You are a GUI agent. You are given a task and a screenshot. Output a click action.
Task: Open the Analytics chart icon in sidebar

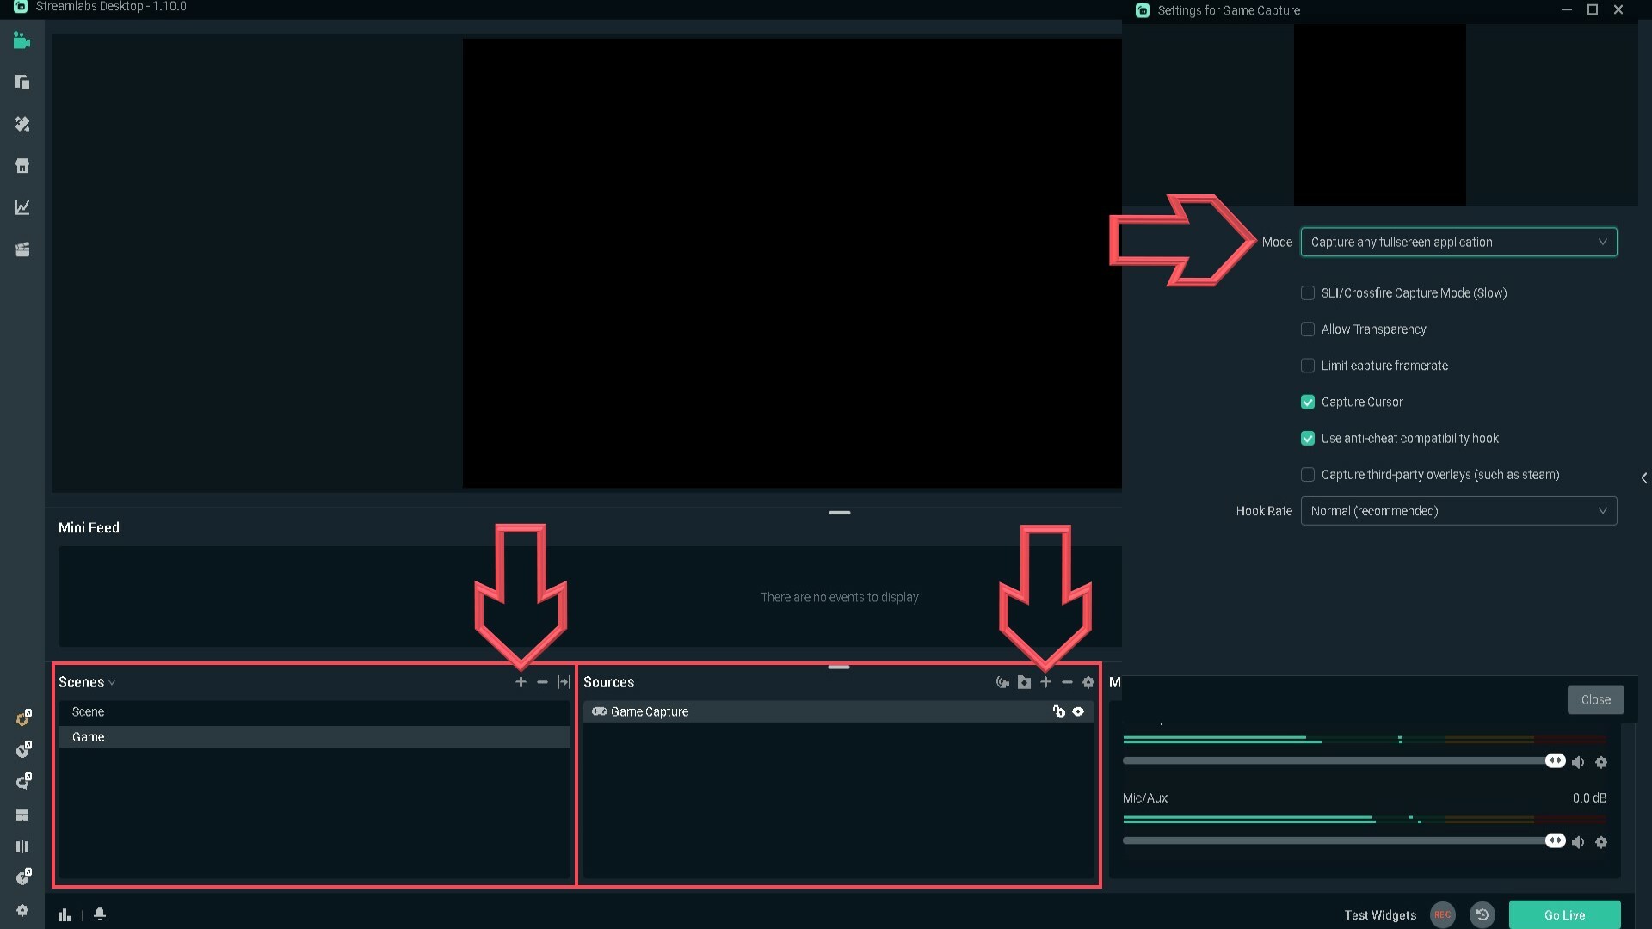(22, 207)
